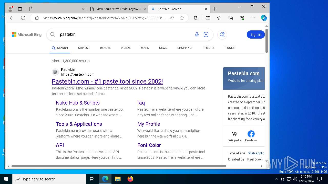This screenshot has height=184, width=328.
Task: Open Pastebin.com #1 paste tool result
Action: [107, 82]
